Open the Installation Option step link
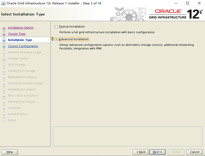Screen dimensions: 205x156 [20, 28]
